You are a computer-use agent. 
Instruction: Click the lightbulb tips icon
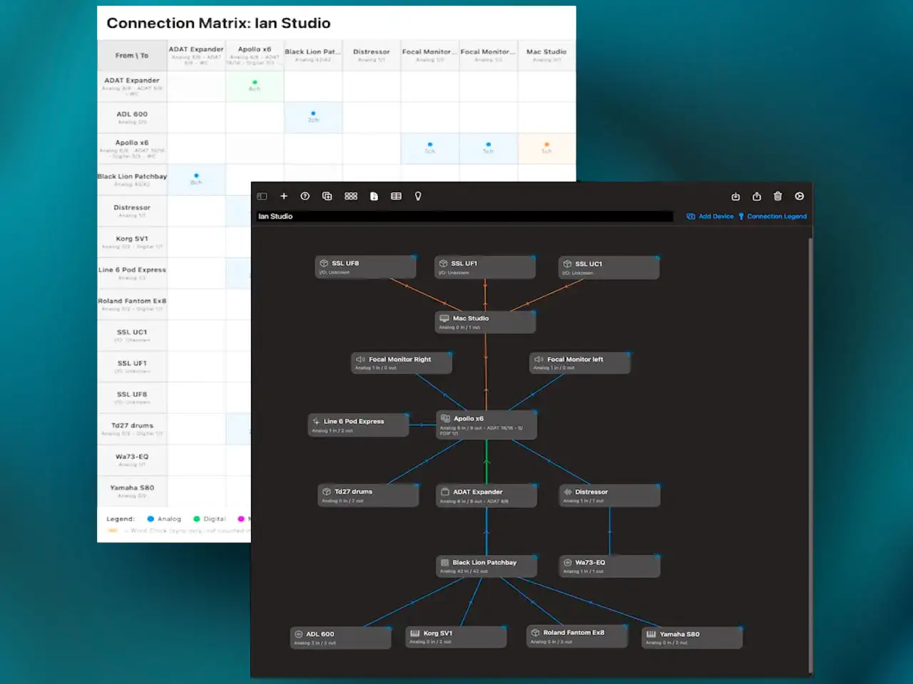coord(418,196)
